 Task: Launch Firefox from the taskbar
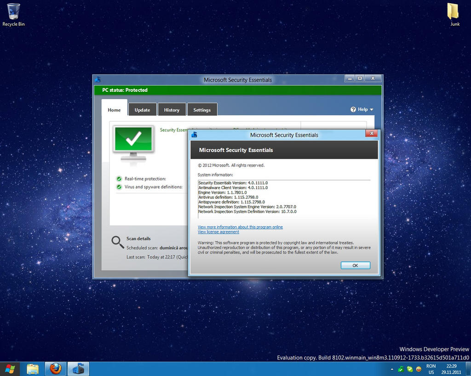55,369
